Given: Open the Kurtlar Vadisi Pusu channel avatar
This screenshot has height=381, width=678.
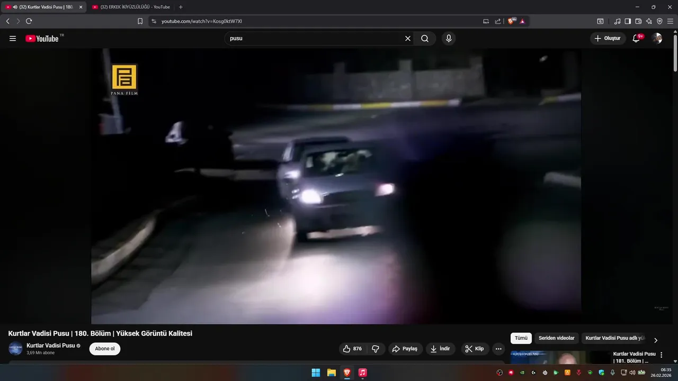Looking at the screenshot, I should tap(15, 349).
